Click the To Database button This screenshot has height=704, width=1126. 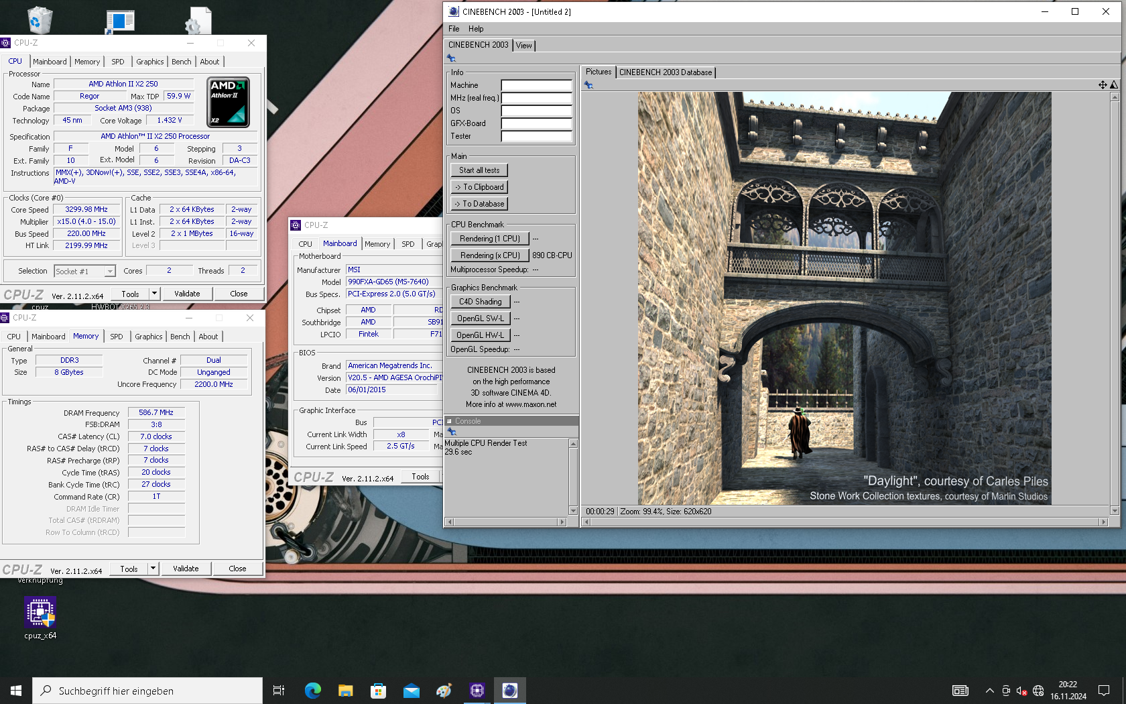click(479, 204)
